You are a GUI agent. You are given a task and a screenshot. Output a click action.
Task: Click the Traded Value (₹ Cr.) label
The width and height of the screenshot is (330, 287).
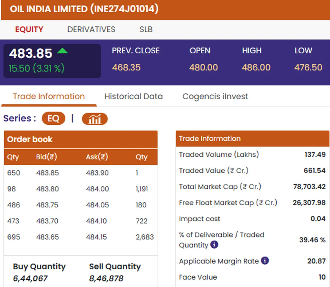point(214,171)
